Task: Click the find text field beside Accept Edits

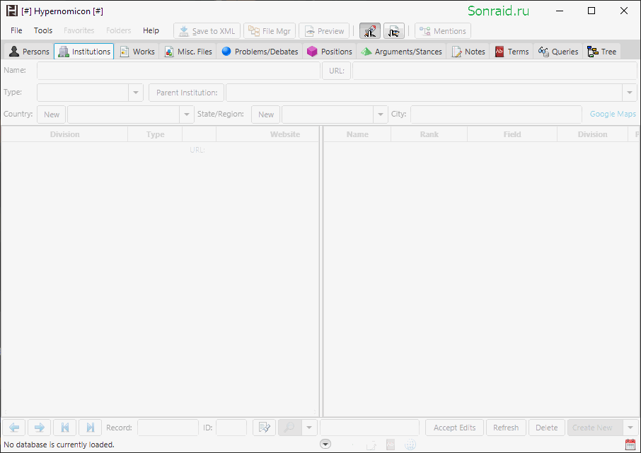Action: 369,428
